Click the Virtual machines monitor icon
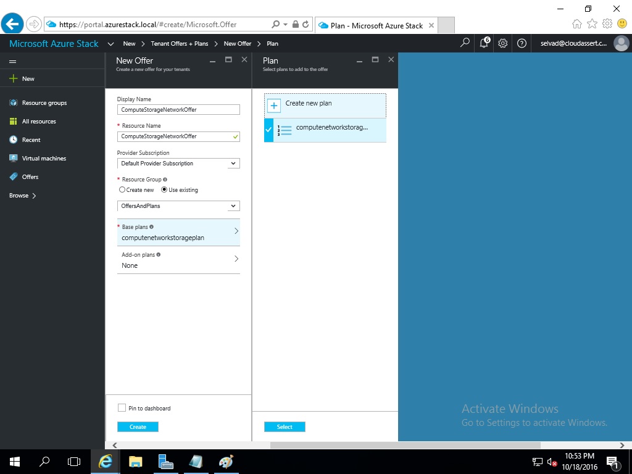The width and height of the screenshot is (632, 474). click(x=14, y=159)
